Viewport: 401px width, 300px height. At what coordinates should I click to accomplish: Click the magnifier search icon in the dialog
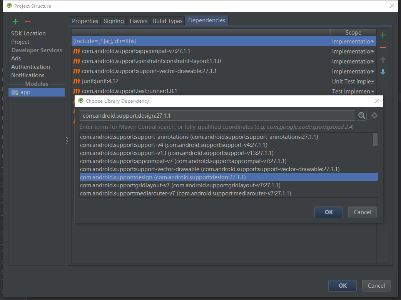362,115
